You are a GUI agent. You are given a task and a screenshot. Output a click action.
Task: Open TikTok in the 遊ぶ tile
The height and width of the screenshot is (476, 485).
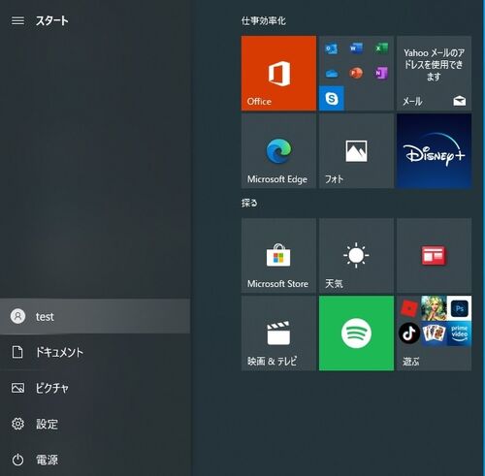(x=409, y=333)
